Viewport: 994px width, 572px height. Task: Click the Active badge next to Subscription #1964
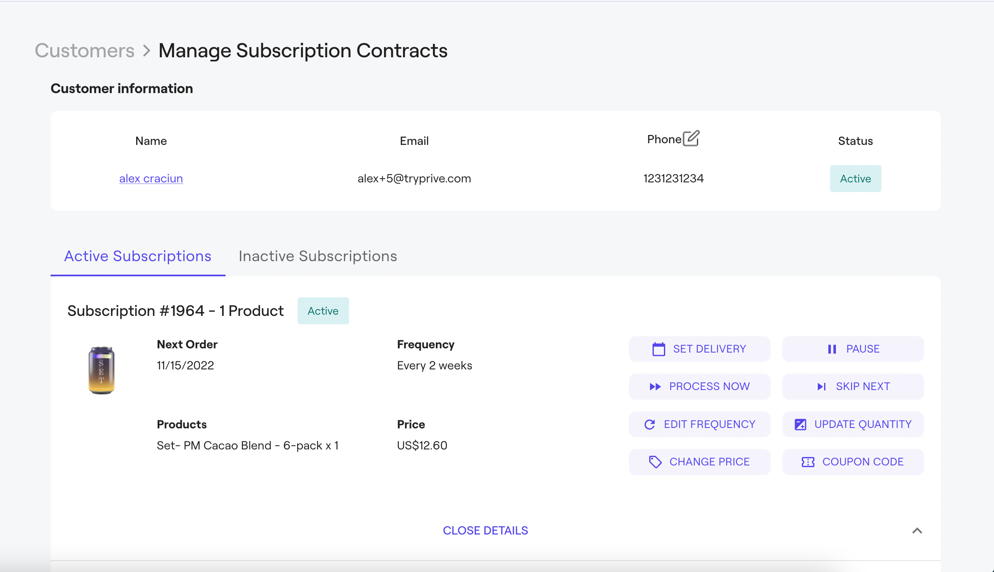(x=323, y=311)
